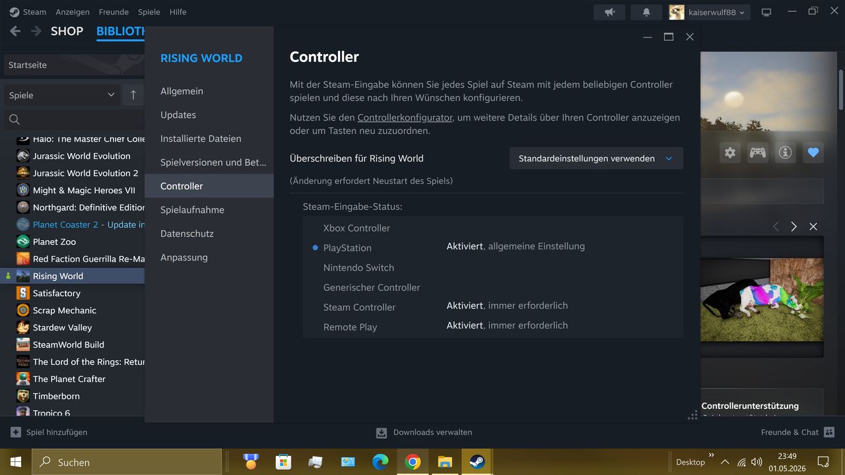845x475 pixels.
Task: Click the taskbar volume speaker icon
Action: [x=757, y=462]
